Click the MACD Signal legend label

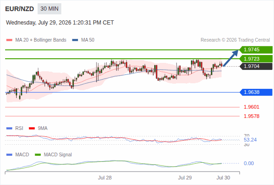[x=58, y=155]
